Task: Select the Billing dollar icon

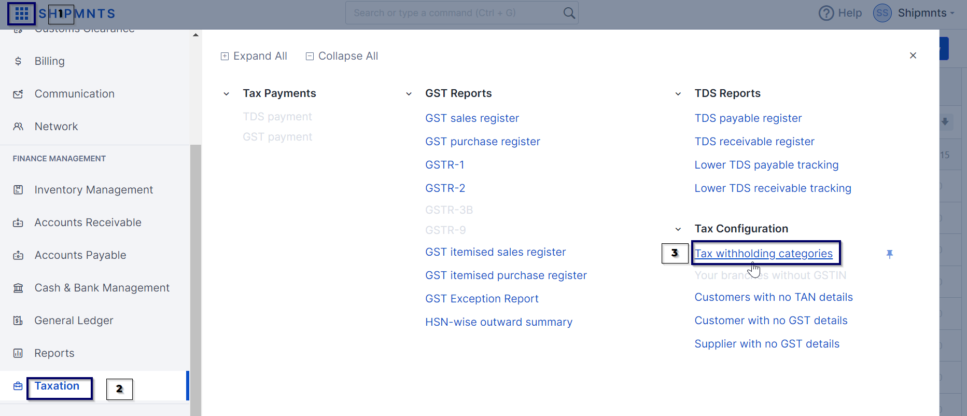Action: pyautogui.click(x=18, y=61)
